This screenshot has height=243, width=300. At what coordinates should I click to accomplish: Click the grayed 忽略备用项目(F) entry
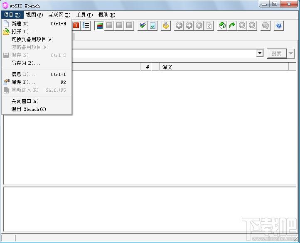[37, 47]
